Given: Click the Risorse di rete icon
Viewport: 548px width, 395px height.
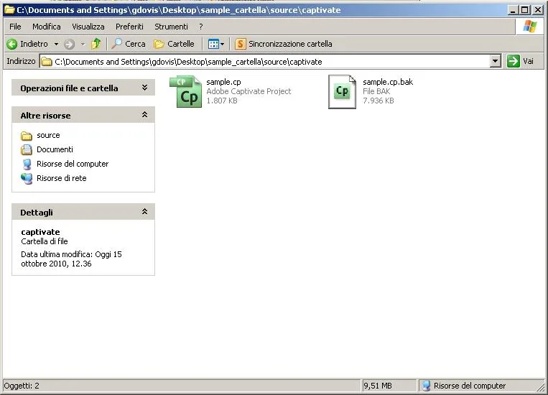Looking at the screenshot, I should click(26, 179).
